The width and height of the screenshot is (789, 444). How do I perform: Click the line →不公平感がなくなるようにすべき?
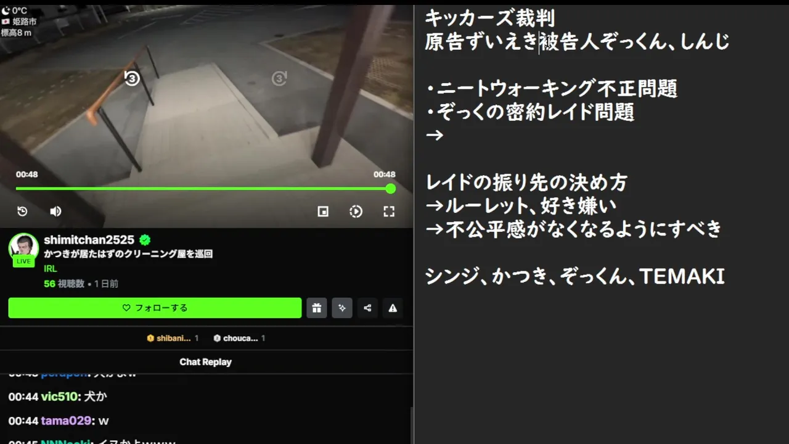click(573, 229)
